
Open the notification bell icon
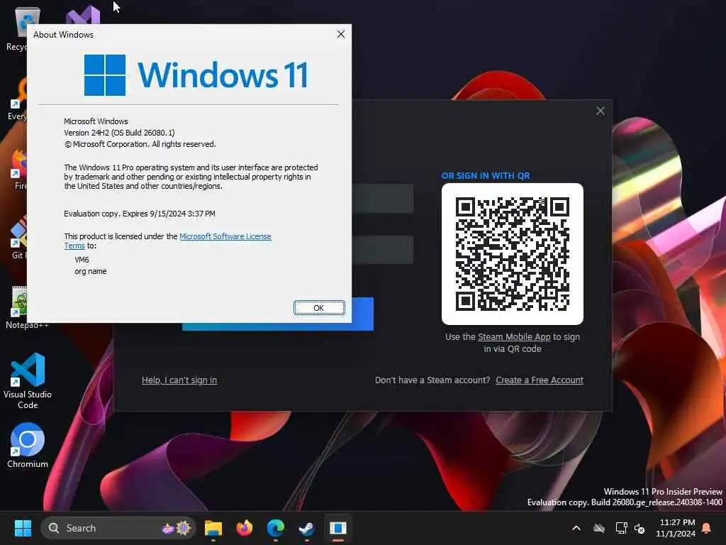[x=707, y=528]
